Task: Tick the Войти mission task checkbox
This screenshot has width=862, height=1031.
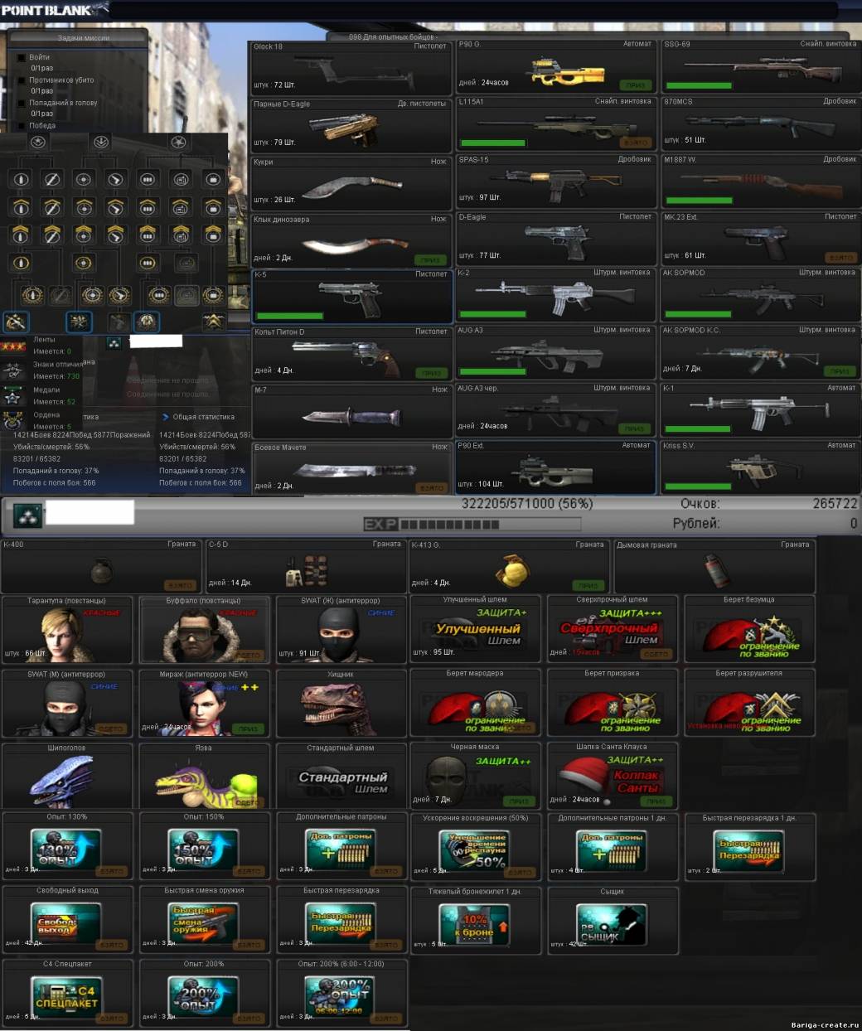Action: pyautogui.click(x=22, y=58)
